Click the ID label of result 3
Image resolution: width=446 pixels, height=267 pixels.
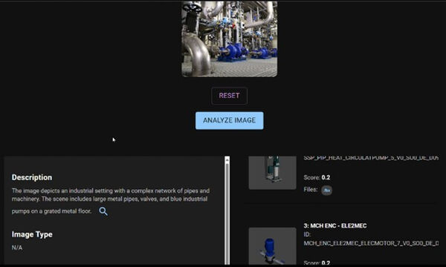(307, 234)
